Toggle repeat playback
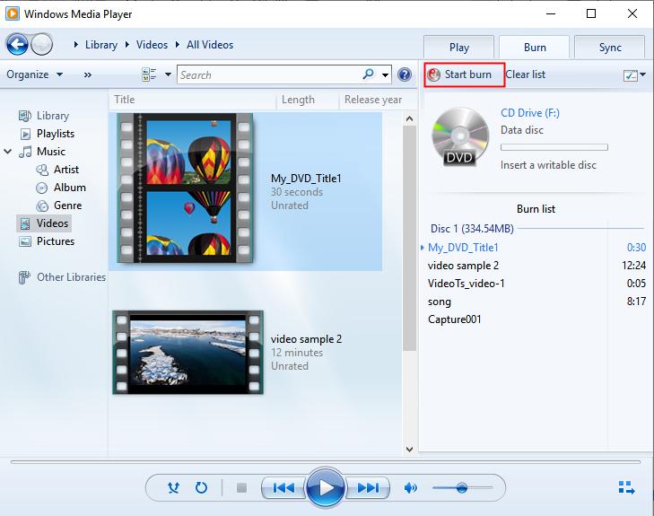This screenshot has width=654, height=516. coord(202,488)
